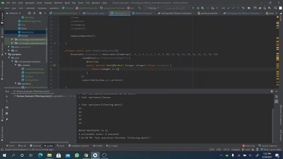Collapse the com.example.myrxjava package
This screenshot has height=159, width=283.
[12, 61]
